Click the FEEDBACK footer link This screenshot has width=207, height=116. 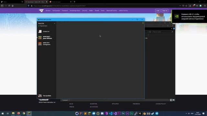(x=136, y=104)
